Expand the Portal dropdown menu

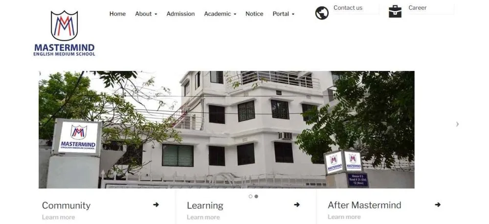click(284, 14)
